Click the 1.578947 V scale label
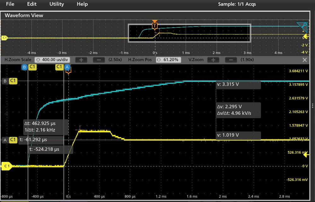Viewport: 315px width, 202px height. click(x=298, y=125)
